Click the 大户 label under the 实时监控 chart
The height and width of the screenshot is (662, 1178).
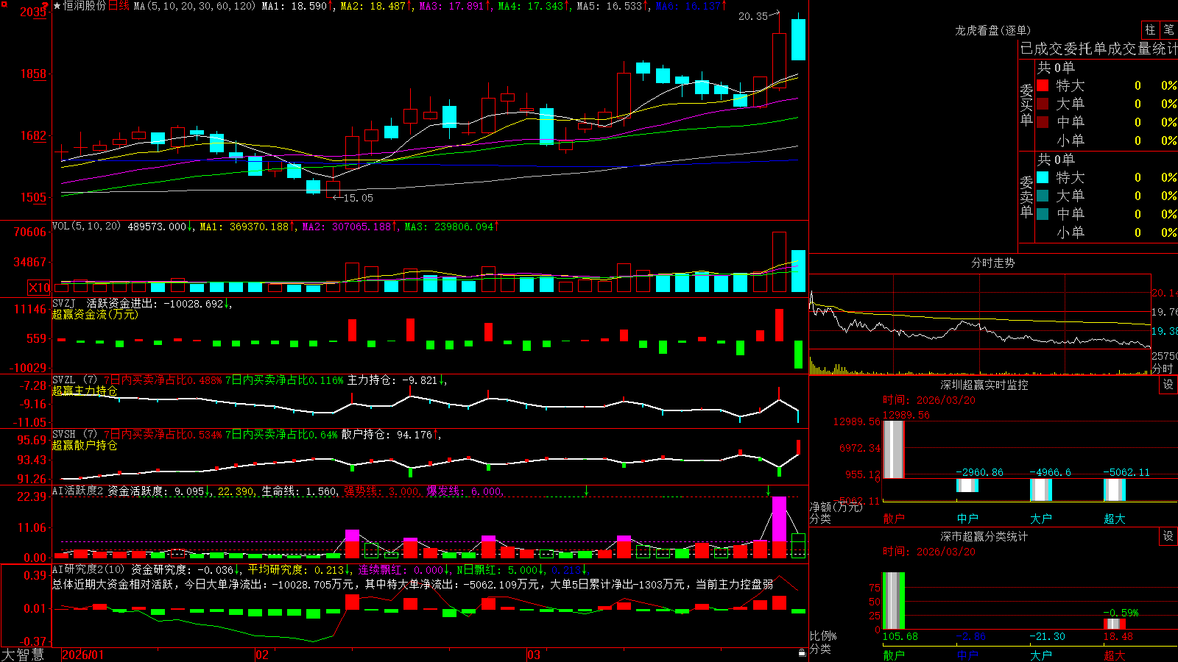tap(1040, 519)
